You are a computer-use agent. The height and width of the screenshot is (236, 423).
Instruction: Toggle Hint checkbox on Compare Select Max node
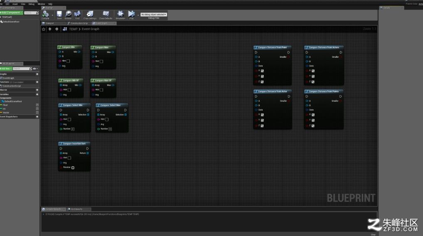(x=107, y=119)
